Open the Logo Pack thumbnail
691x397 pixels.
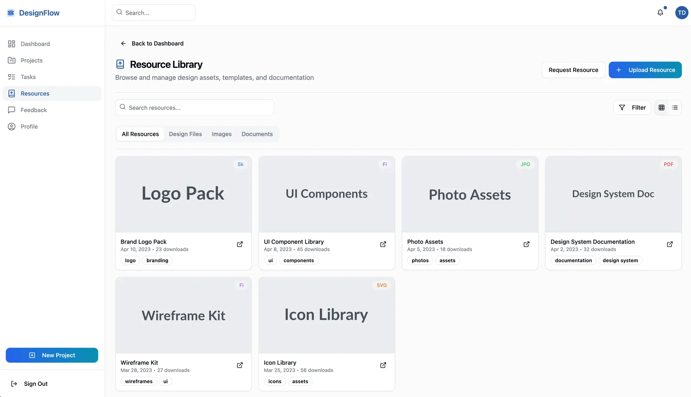[x=184, y=194]
